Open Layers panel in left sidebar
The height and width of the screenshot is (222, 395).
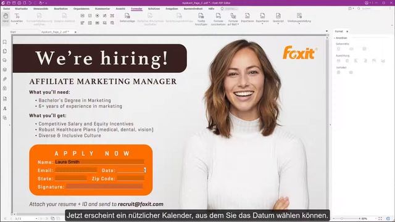pyautogui.click(x=5, y=70)
